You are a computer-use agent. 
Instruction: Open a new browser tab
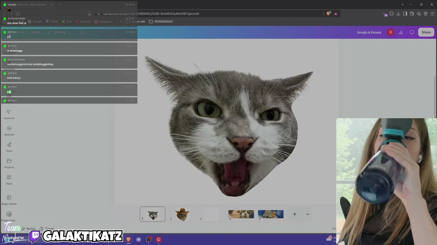pos(60,4)
